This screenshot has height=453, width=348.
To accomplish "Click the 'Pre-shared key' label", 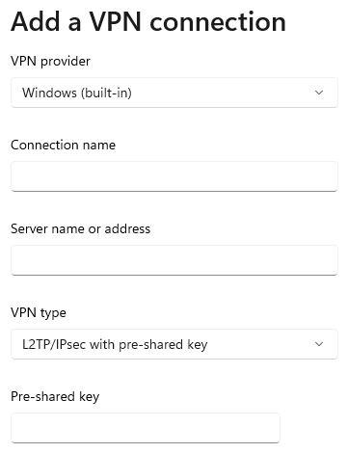I will [55, 397].
